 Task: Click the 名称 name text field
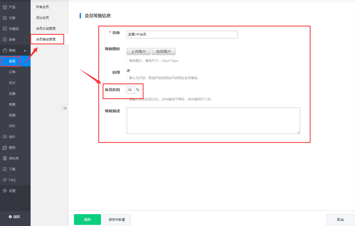[x=182, y=35]
